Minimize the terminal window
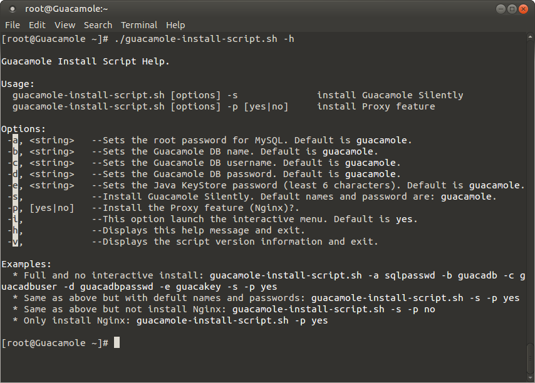This screenshot has height=383, width=535. [x=501, y=9]
